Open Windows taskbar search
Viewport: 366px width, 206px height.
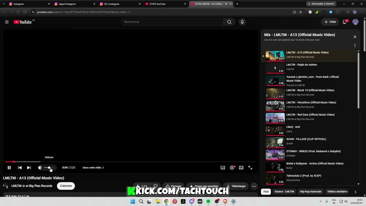click(x=141, y=201)
